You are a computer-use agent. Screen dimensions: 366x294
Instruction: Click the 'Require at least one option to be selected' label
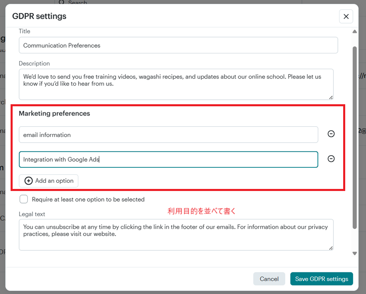[88, 200]
